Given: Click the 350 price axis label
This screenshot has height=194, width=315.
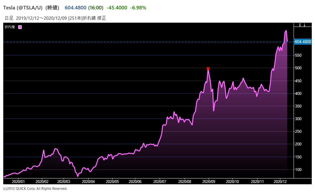Looking at the screenshot, I should pyautogui.click(x=298, y=106).
